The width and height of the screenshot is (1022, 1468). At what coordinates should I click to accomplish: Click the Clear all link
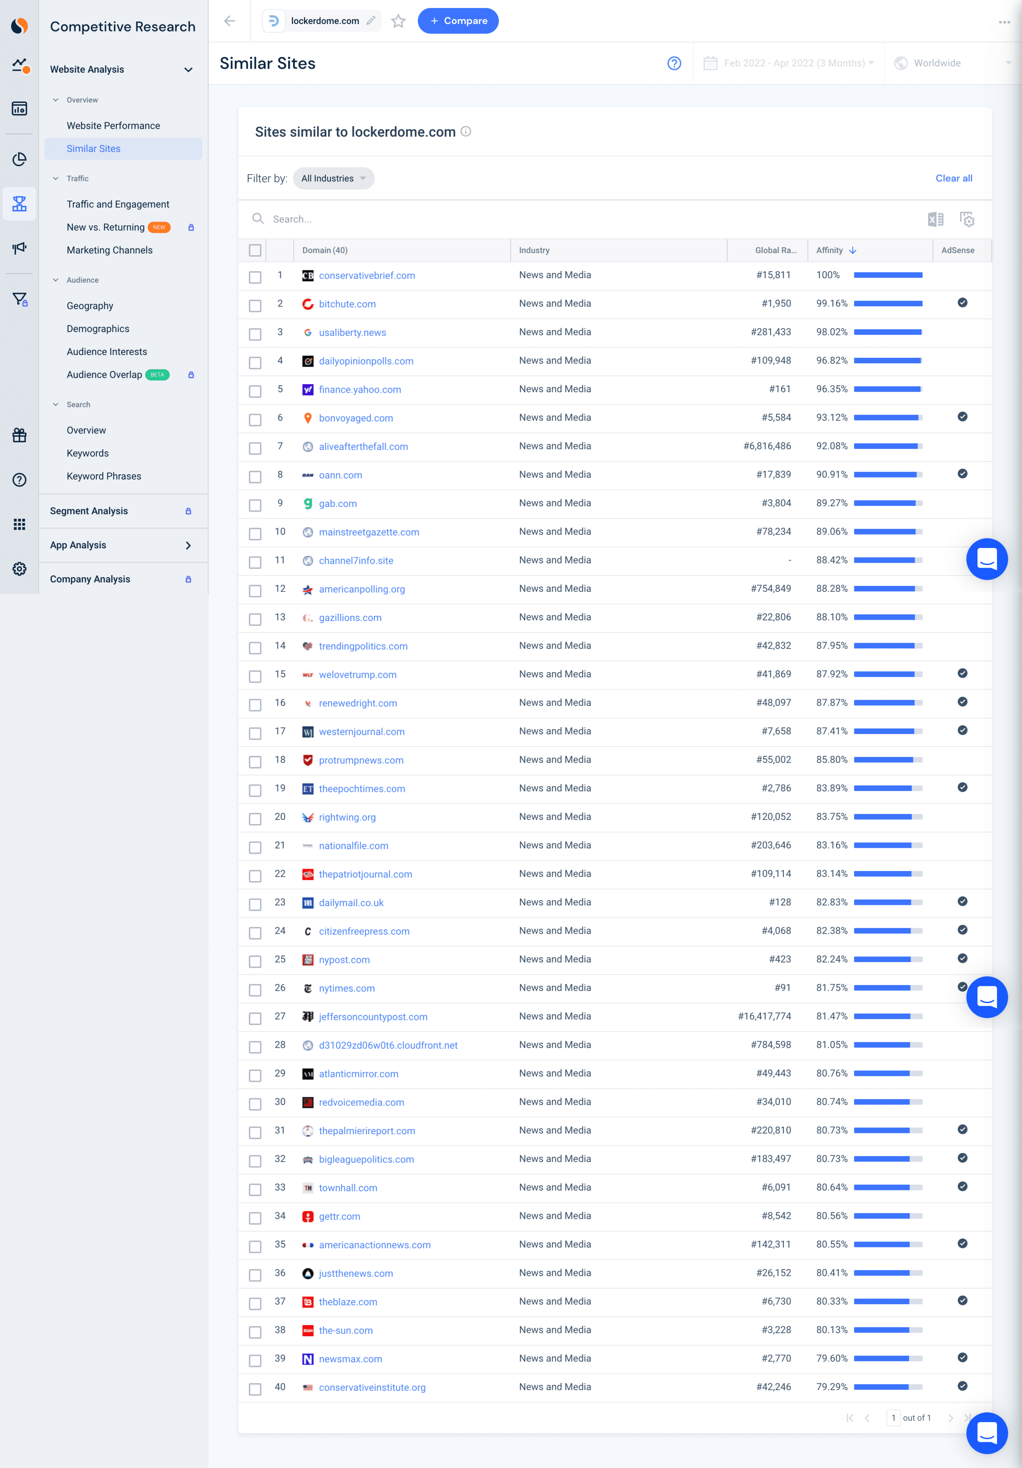954,179
